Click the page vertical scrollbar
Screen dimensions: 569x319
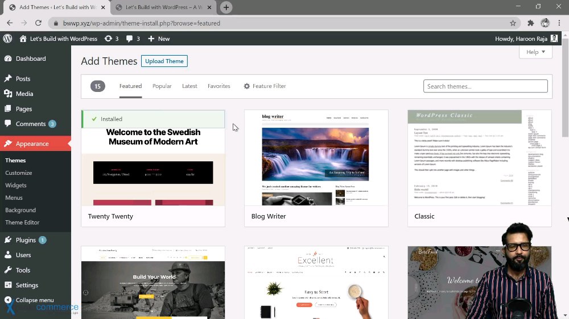[566, 87]
